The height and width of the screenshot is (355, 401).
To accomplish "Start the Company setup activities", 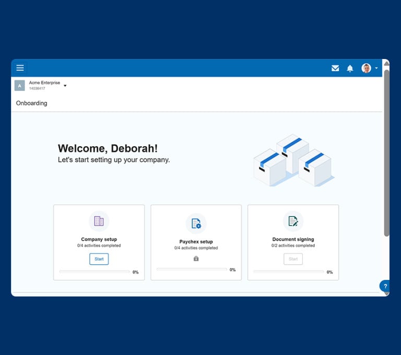I will pos(99,259).
